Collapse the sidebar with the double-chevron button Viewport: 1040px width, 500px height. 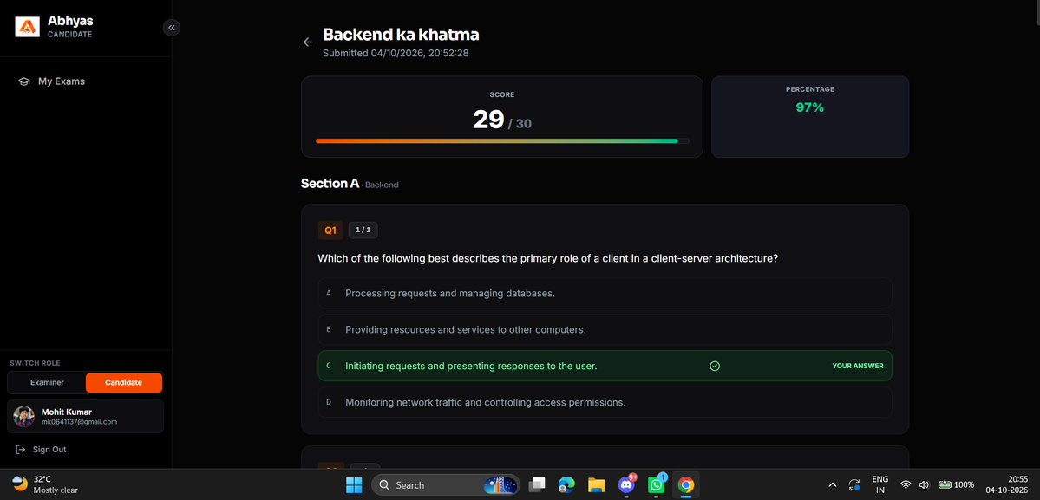click(x=171, y=27)
